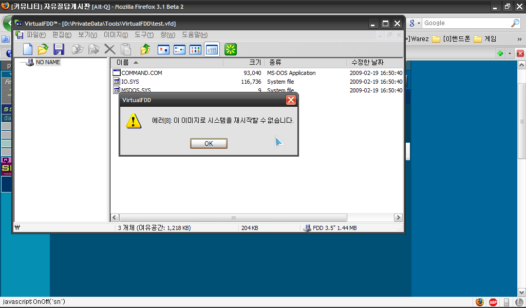This screenshot has width=526, height=308.
Task: Open the 편집(E) menu
Action: 62,35
